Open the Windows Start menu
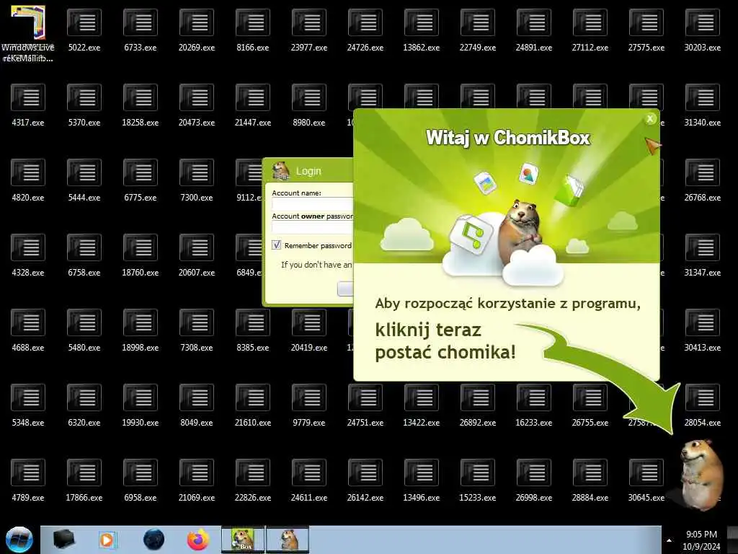This screenshot has width=738, height=554. click(19, 540)
